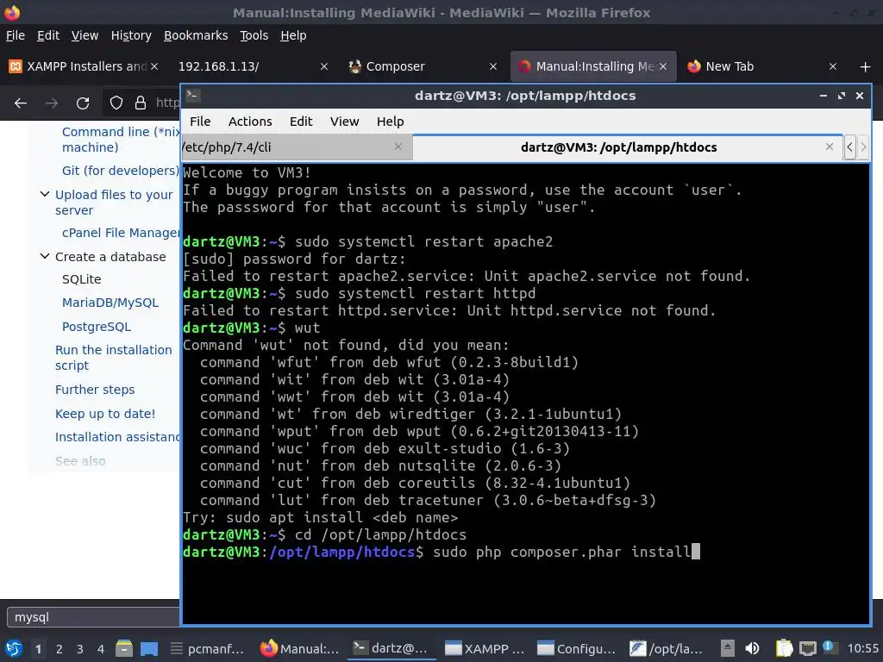Open terminal Edit menu
The image size is (883, 662).
point(301,122)
